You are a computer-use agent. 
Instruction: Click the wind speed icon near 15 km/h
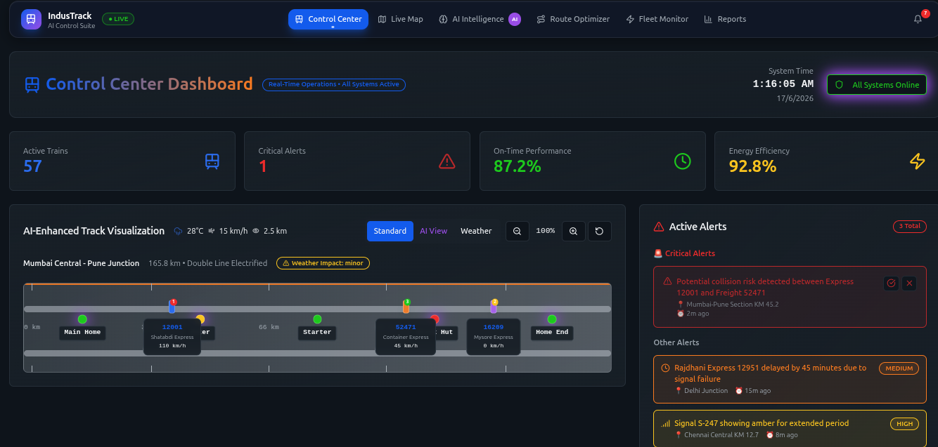pos(212,231)
